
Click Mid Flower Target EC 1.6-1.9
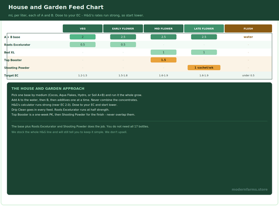point(163,75)
